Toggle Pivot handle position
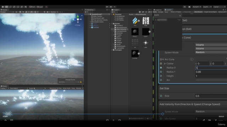The height and width of the screenshot is (127, 227). pos(32,7)
